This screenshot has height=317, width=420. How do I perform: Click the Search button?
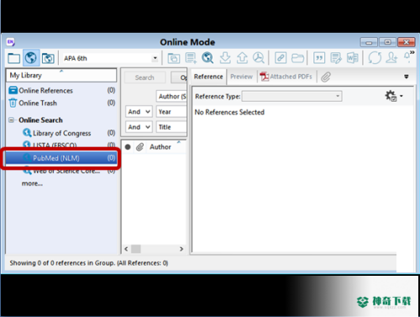pos(144,77)
